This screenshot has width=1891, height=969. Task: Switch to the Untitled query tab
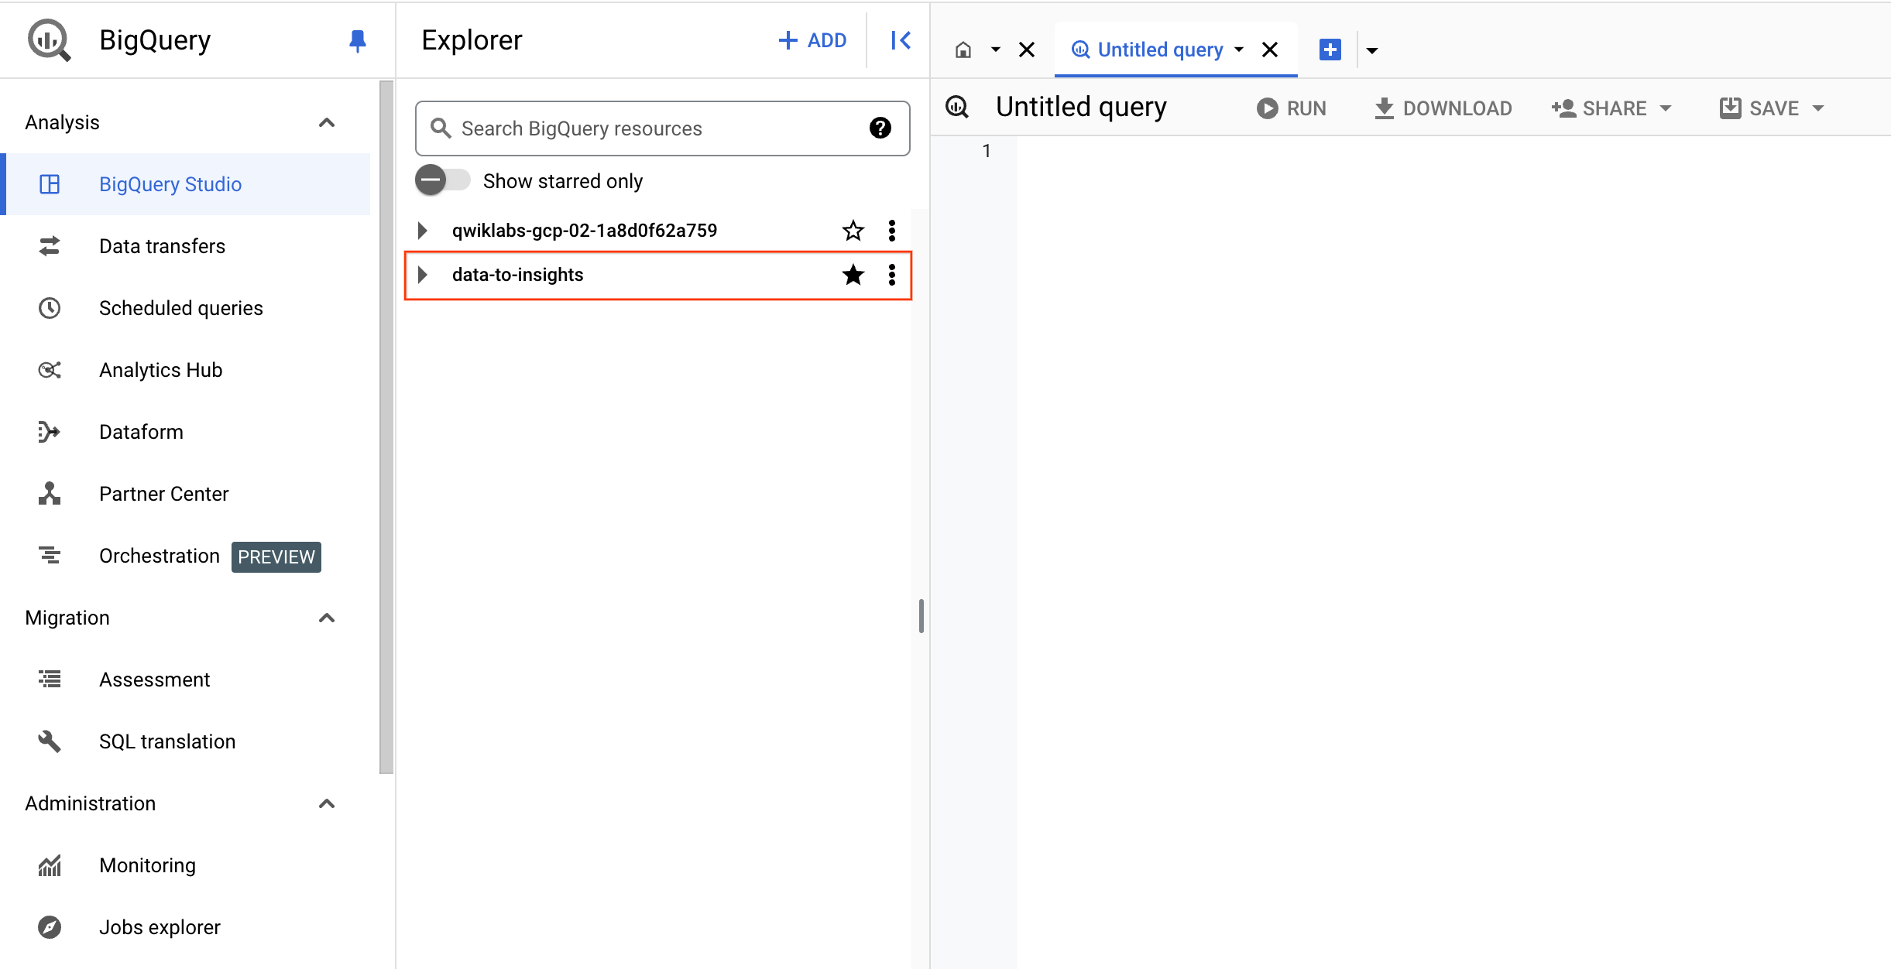[1160, 50]
